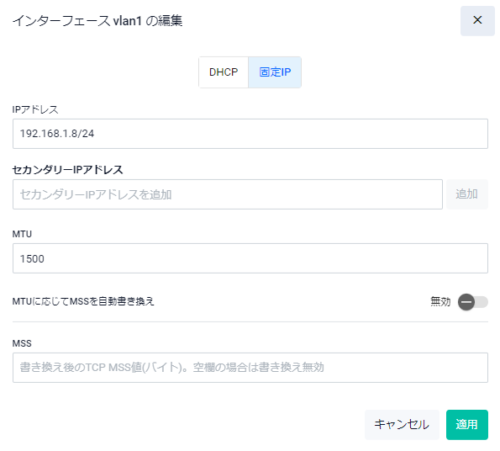Click the MTUに応じてMSSを自動書き換え label text
Viewport: 500px width, 451px height.
83,301
